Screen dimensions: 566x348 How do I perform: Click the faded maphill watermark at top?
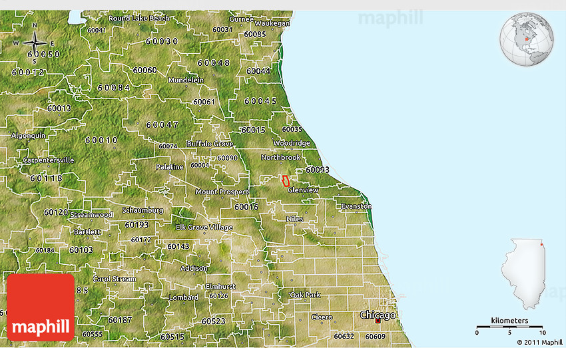tap(390, 17)
